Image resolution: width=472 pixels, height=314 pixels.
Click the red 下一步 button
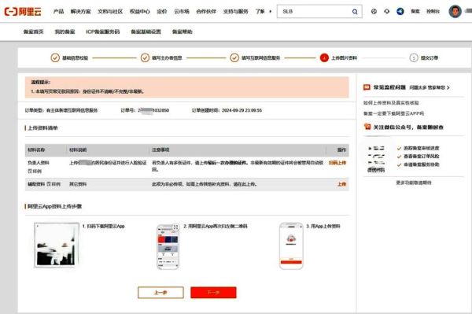coord(213,292)
